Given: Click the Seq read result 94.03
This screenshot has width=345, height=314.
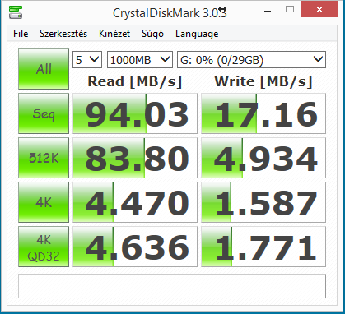Looking at the screenshot, I should coord(135,113).
